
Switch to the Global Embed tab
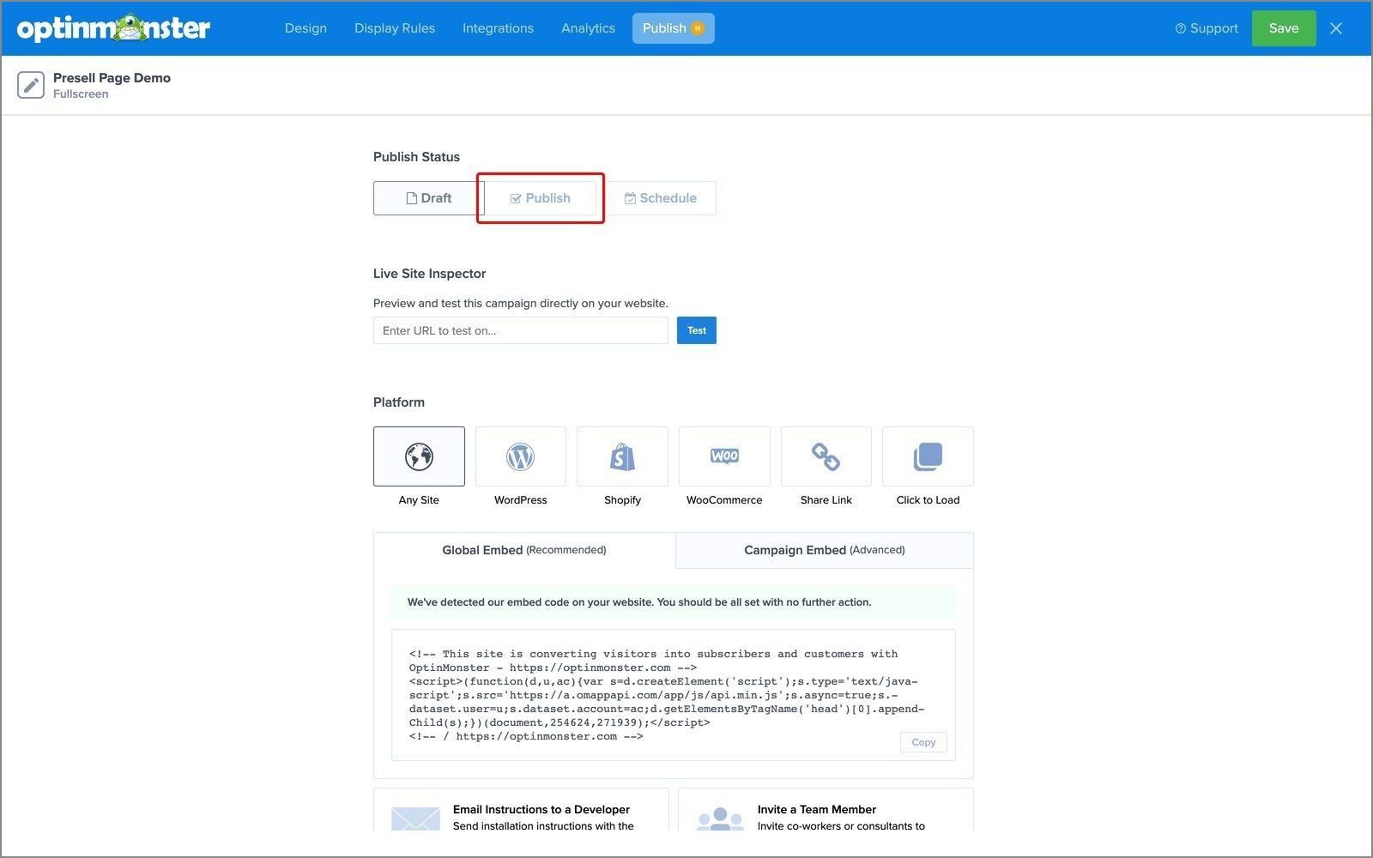(x=524, y=550)
